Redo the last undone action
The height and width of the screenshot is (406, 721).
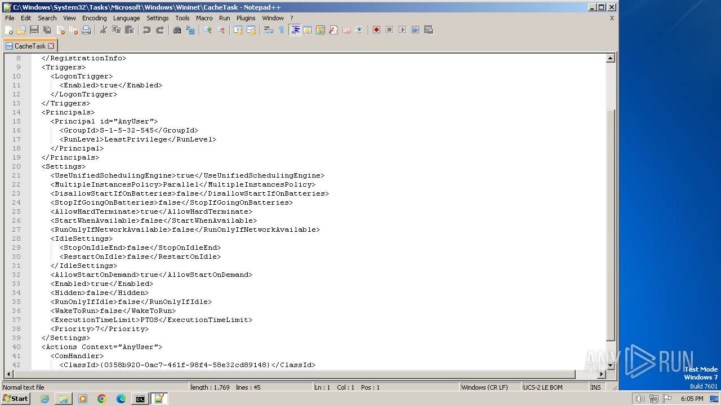(x=159, y=30)
